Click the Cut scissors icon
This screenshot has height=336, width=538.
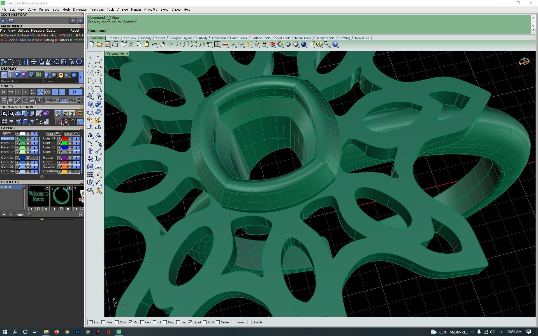tap(131, 44)
